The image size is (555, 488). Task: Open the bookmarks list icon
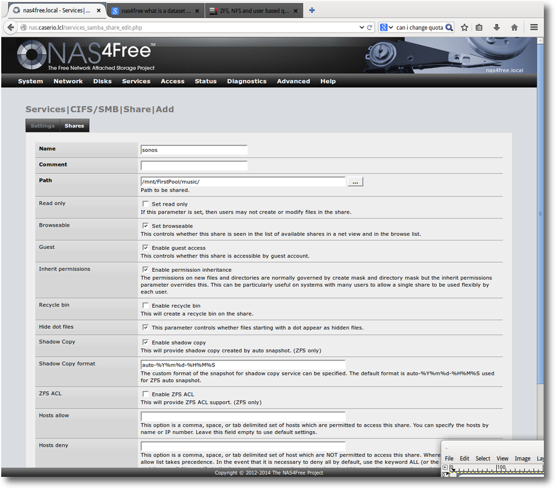[x=479, y=27]
